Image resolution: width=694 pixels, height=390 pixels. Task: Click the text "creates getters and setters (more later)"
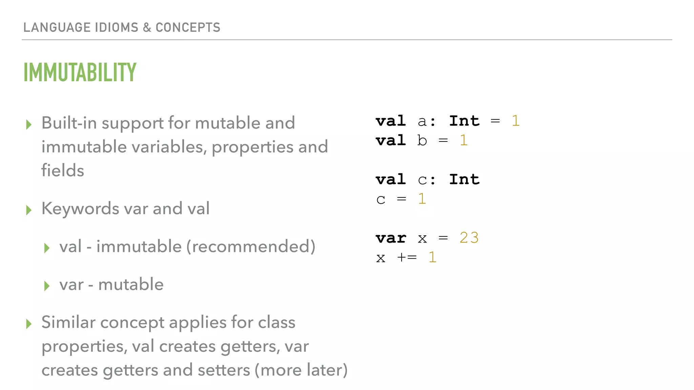pyautogui.click(x=195, y=370)
